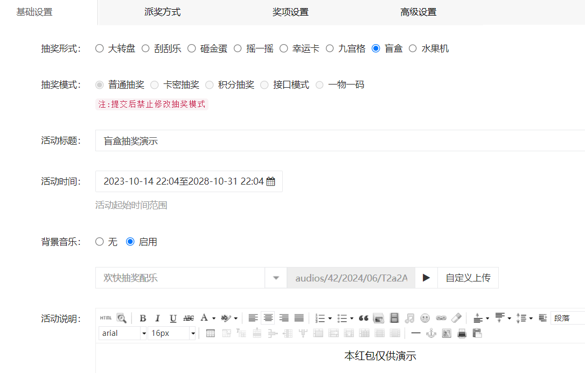This screenshot has height=373, width=585.
Task: Open font color dropdown arrow
Action: click(214, 319)
